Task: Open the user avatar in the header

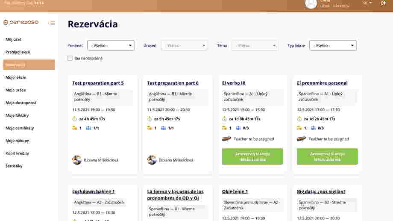Action: tap(311, 3)
